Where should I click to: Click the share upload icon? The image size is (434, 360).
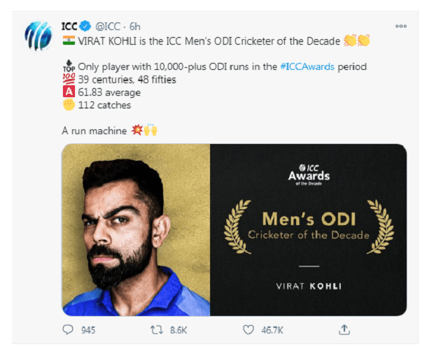(x=344, y=329)
